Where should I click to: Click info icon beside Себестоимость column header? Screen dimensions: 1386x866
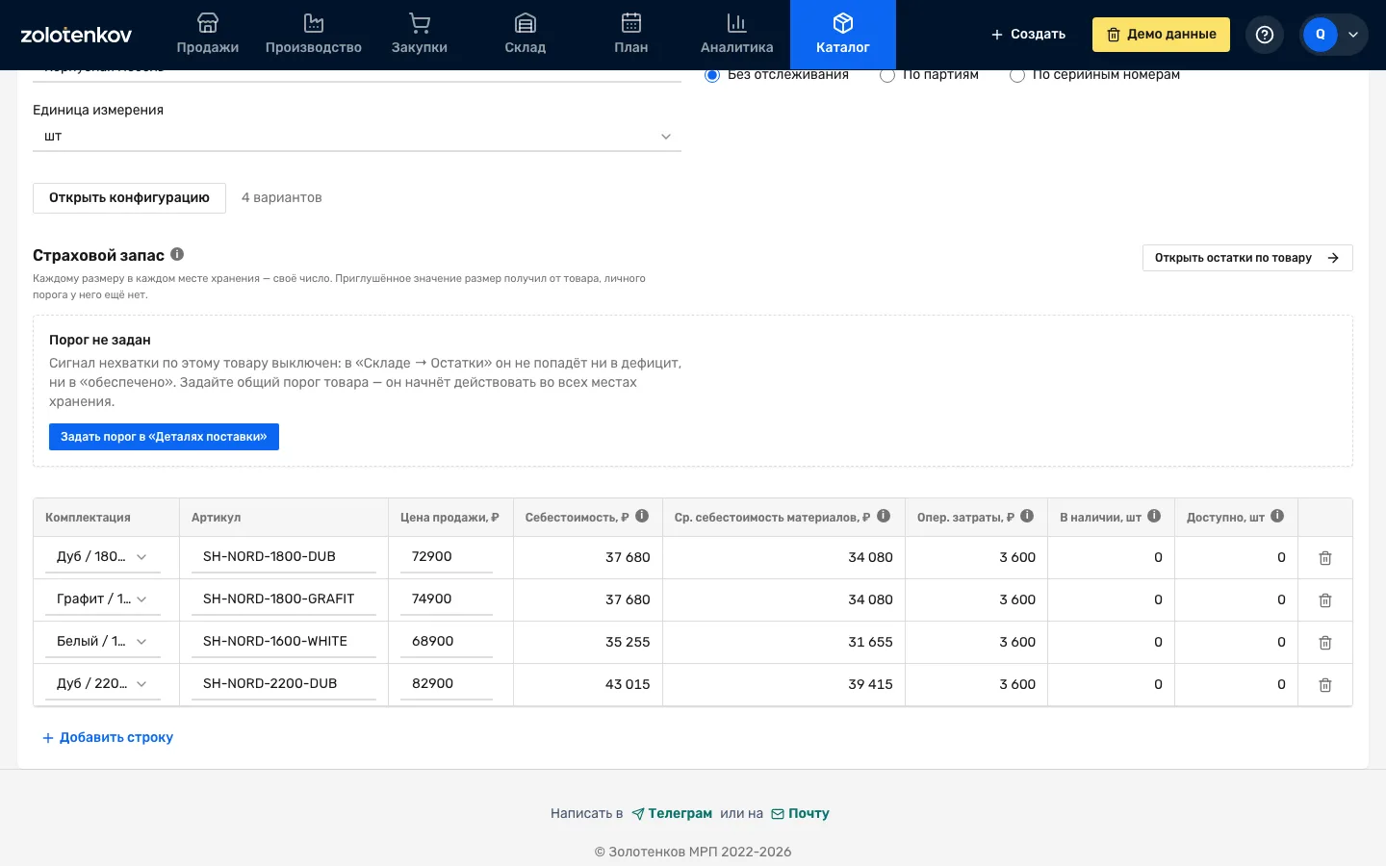coord(642,516)
